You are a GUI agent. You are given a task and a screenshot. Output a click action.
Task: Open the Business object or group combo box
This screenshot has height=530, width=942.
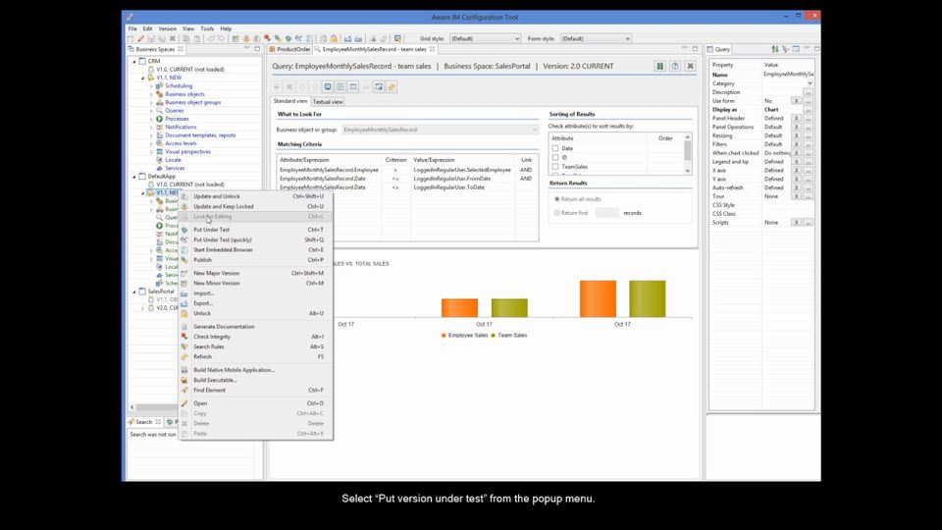[441, 130]
